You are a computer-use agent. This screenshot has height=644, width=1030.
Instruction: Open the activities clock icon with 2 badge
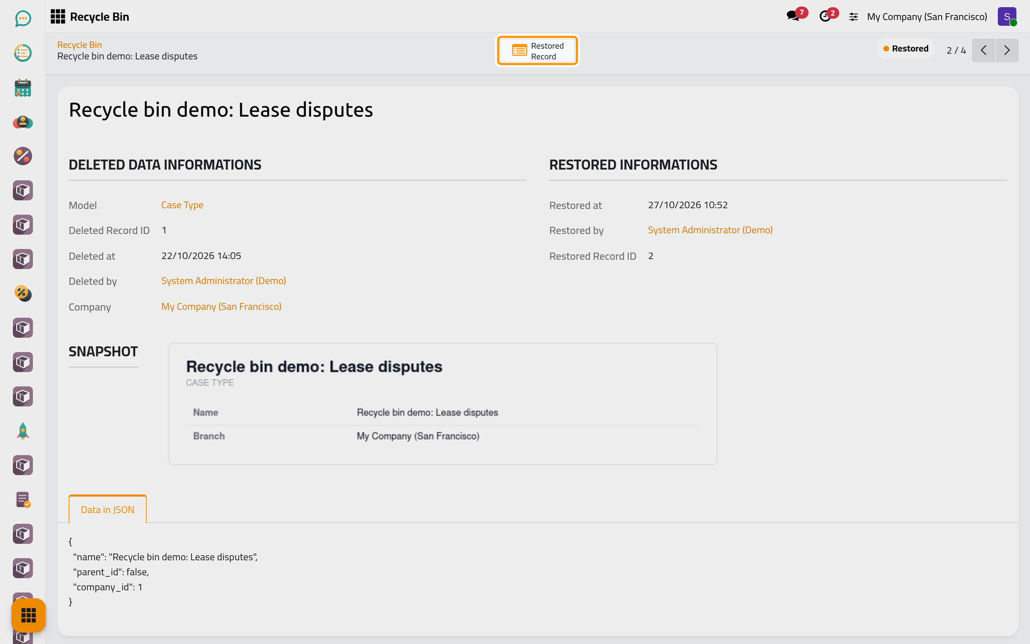[x=826, y=16]
